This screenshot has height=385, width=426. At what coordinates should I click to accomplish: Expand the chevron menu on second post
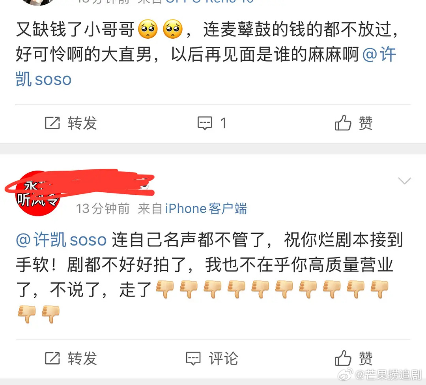click(404, 181)
